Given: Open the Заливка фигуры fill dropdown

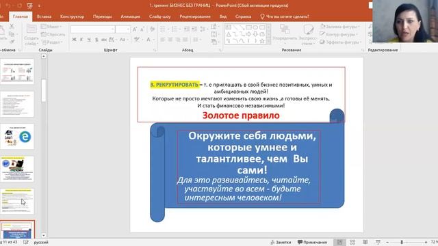Looking at the screenshot, I should pyautogui.click(x=340, y=27).
